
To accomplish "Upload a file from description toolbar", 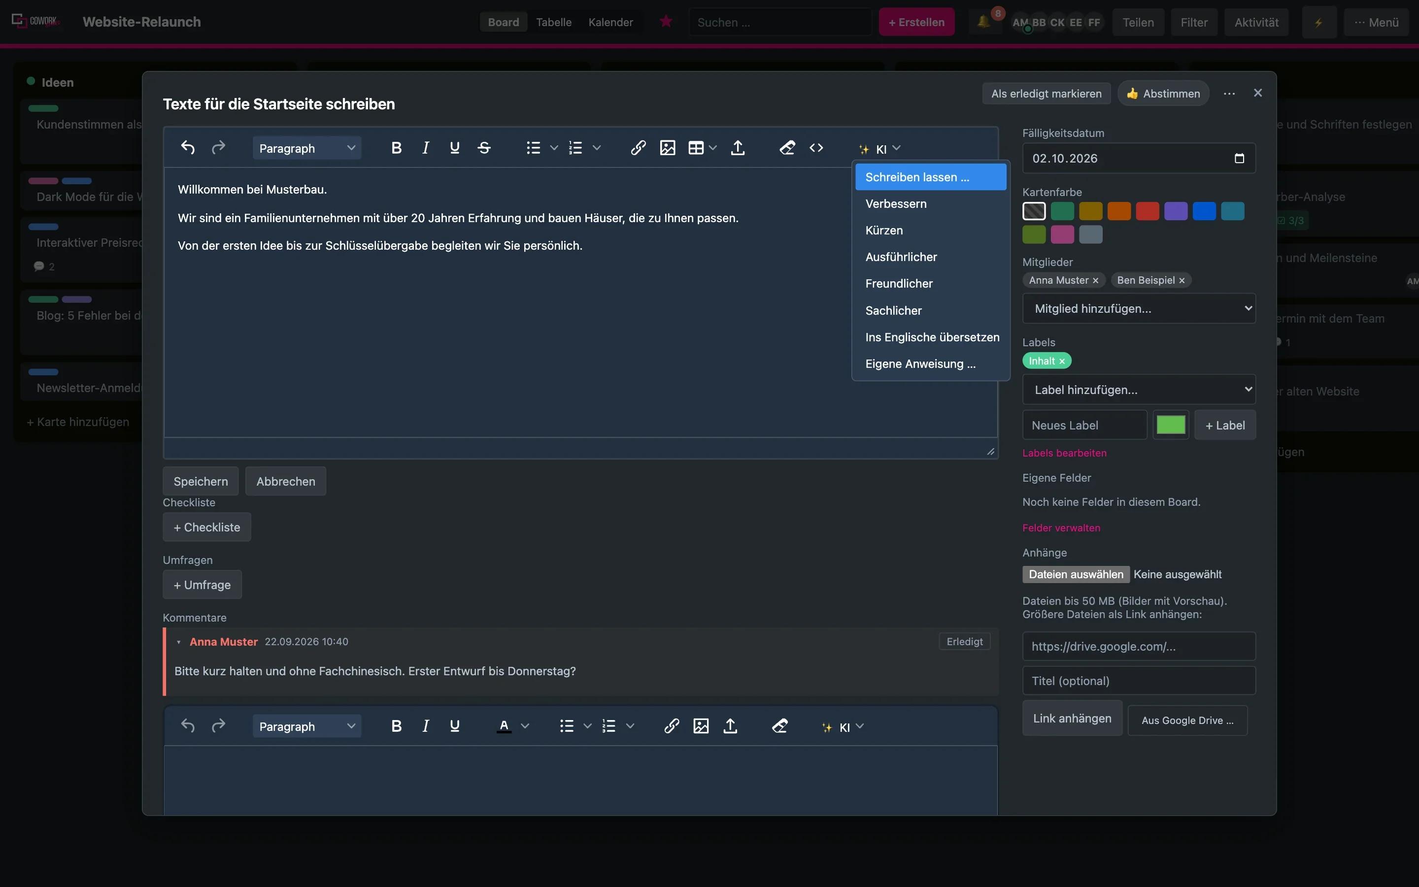I will [738, 148].
